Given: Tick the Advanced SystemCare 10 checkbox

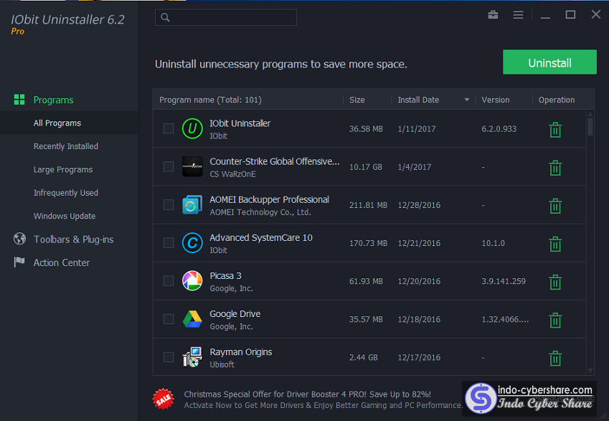Looking at the screenshot, I should click(x=168, y=242).
